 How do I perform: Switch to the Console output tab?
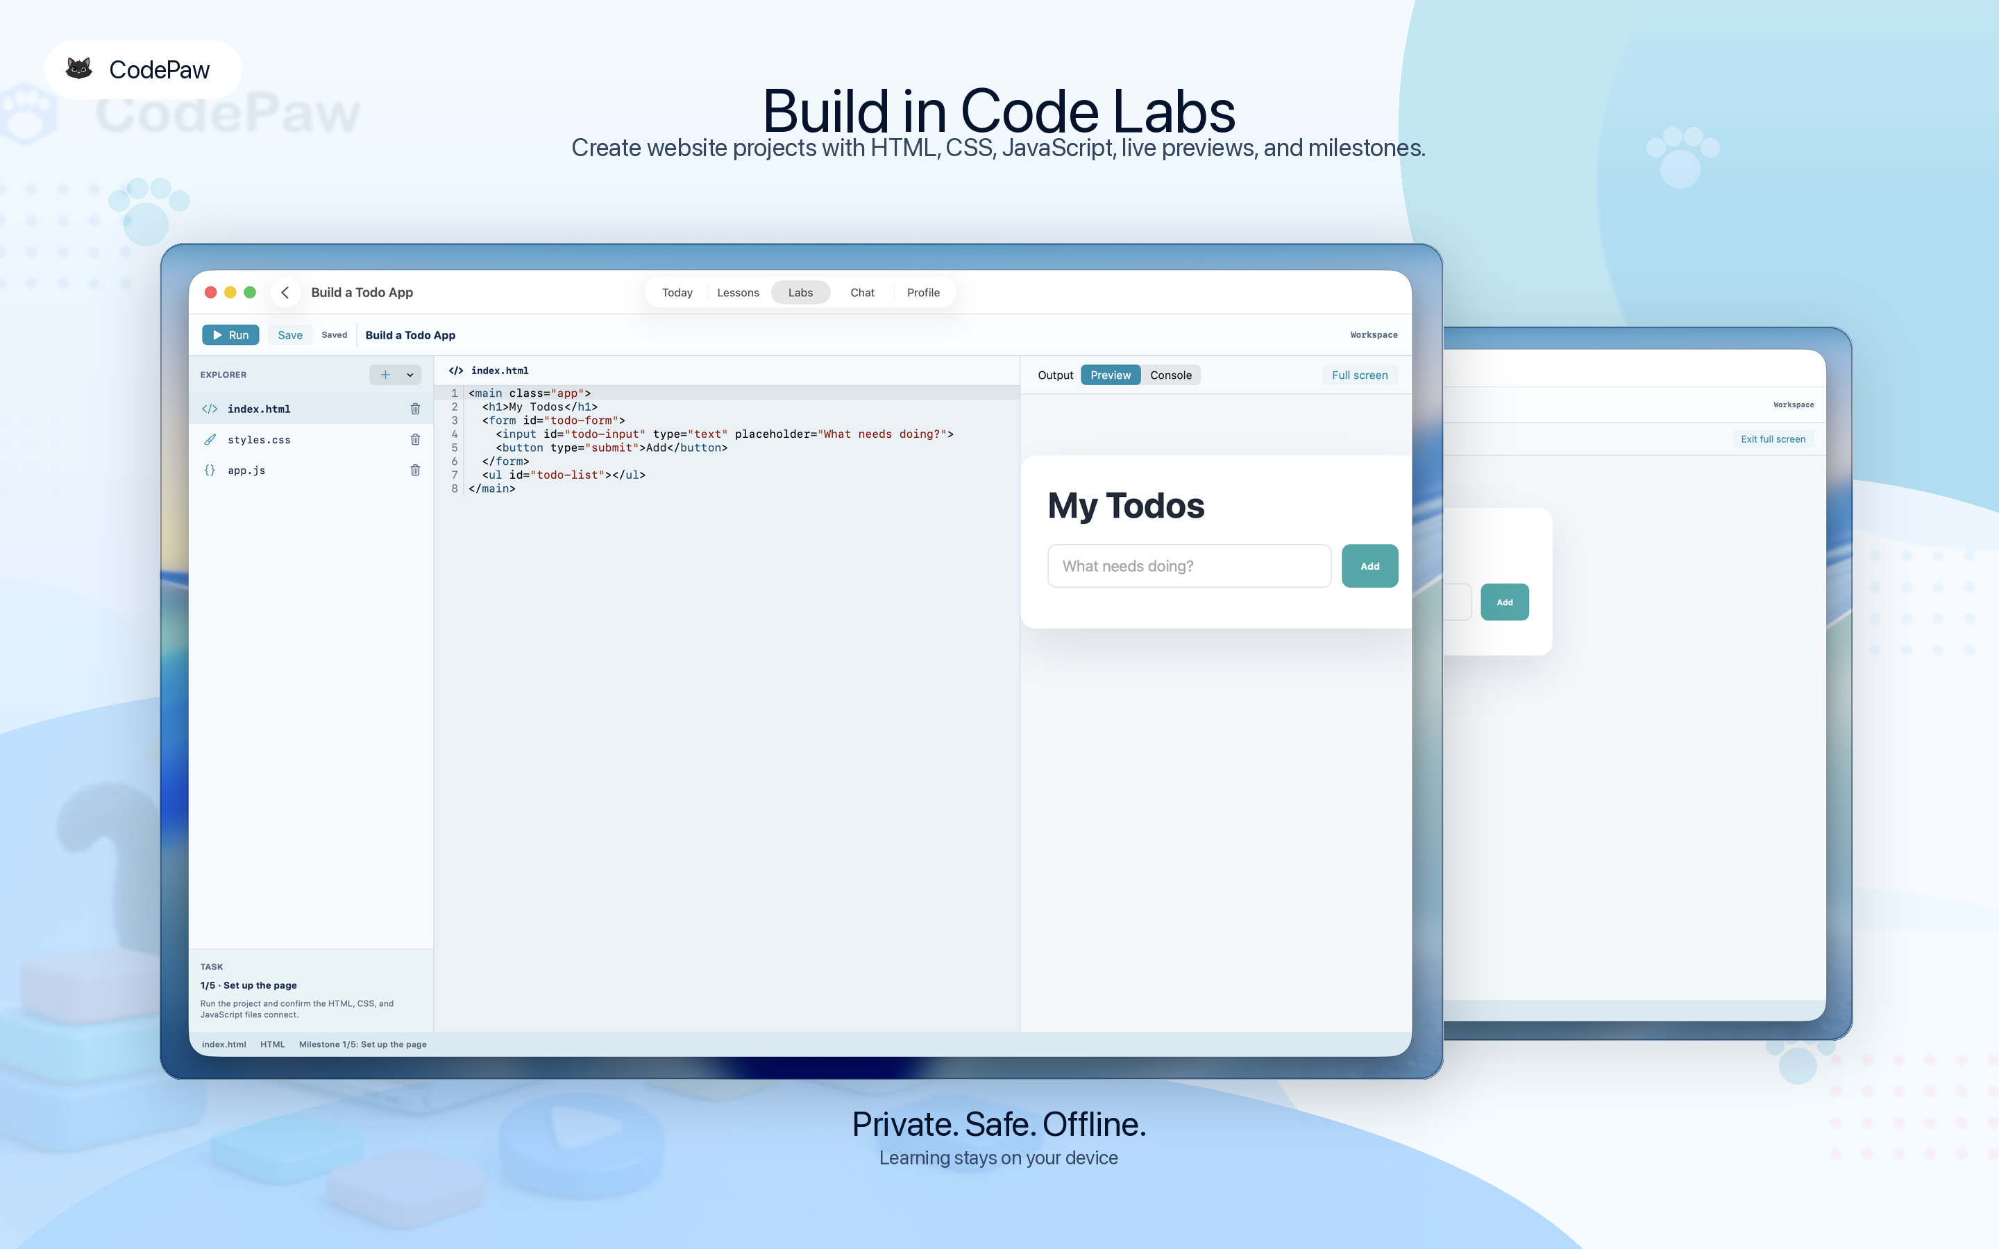point(1170,375)
